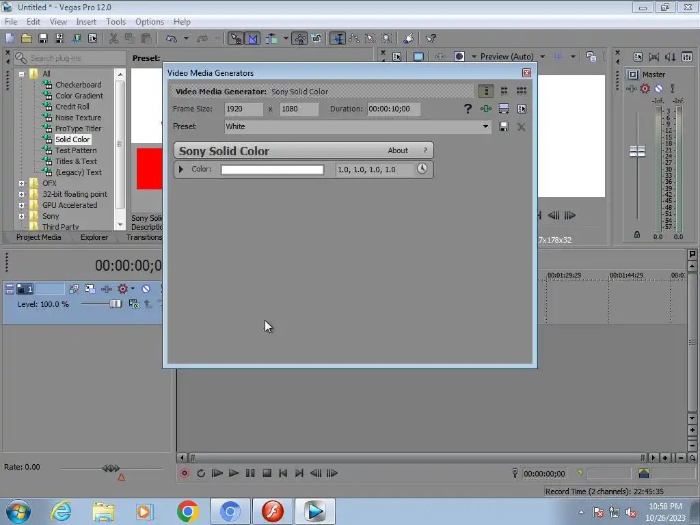Adjust the Master volume fader

637,151
